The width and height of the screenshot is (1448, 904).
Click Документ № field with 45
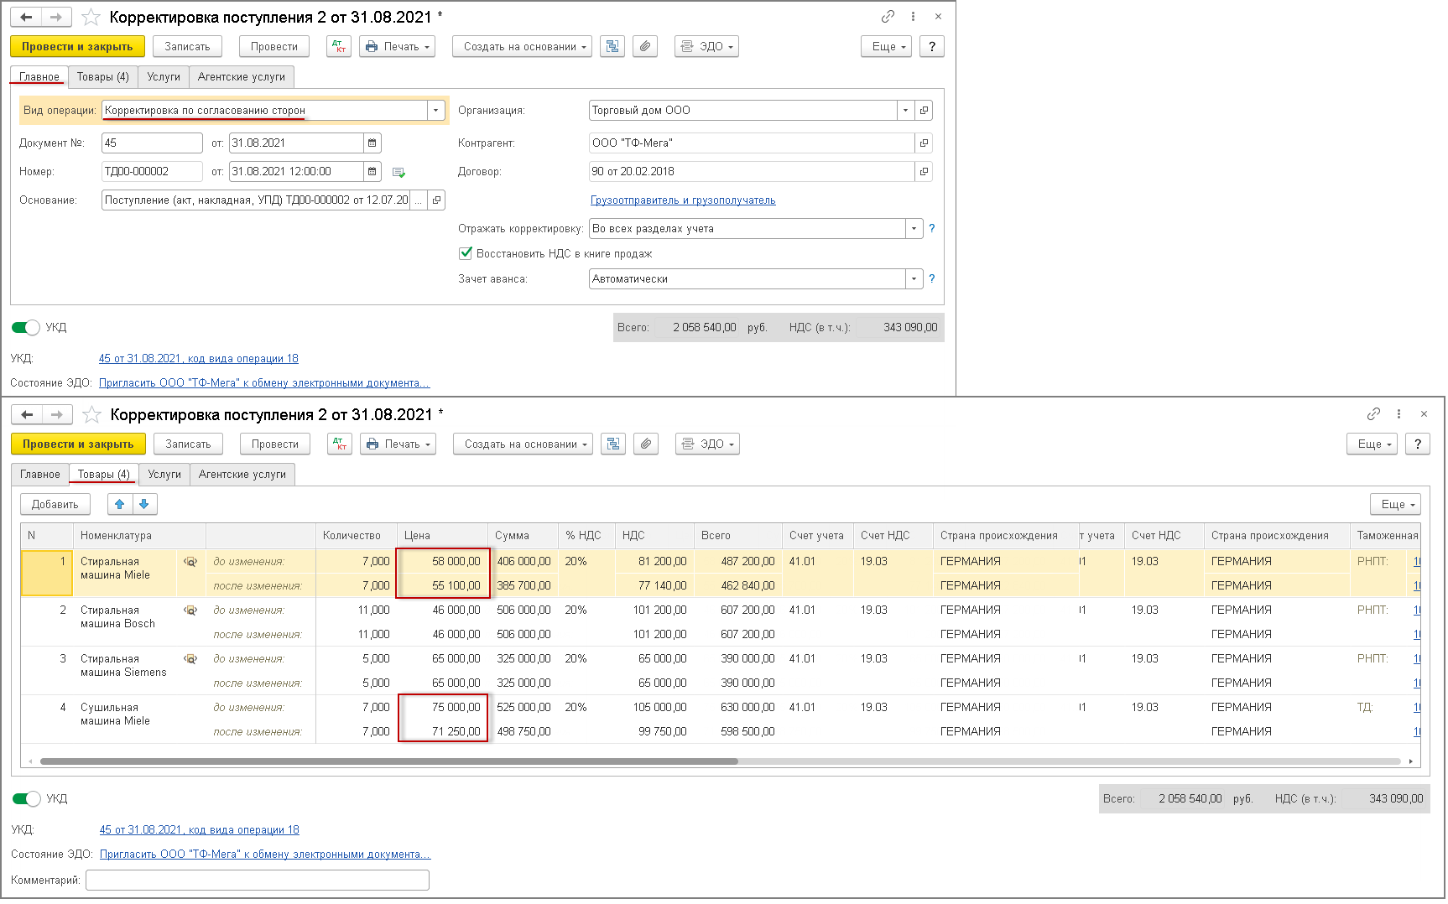152,143
